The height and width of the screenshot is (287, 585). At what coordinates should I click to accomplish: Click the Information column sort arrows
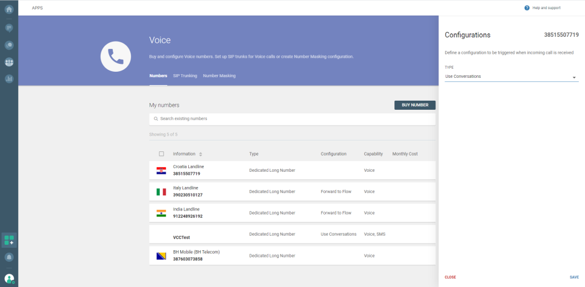pos(201,154)
